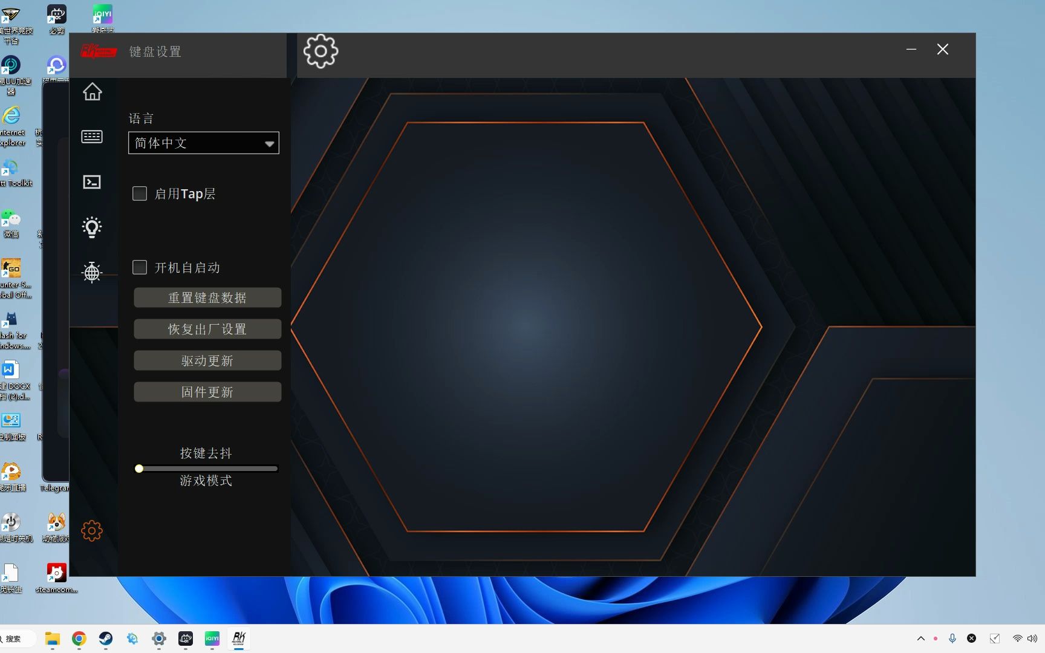Screen dimensions: 1045x653
Task: Select the Counter-Strike GO desktop icon
Action: coord(15,279)
